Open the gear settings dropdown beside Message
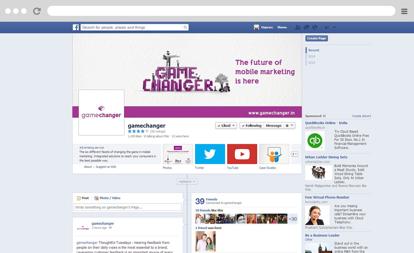Screen dimensions: 414x253 pyautogui.click(x=289, y=126)
